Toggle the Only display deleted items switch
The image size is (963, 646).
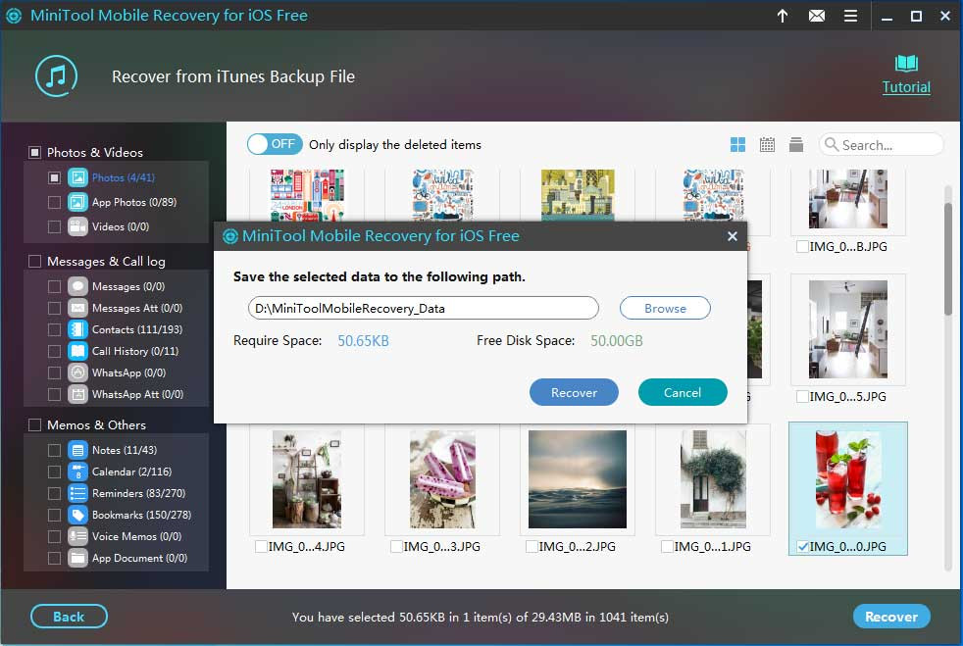tap(275, 144)
